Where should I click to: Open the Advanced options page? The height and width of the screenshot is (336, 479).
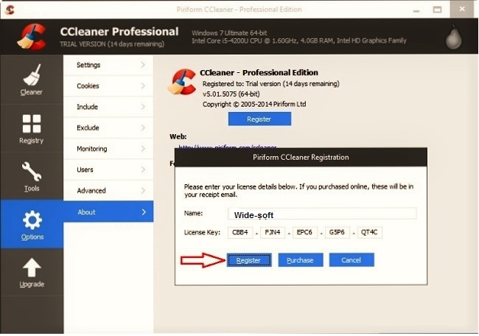click(108, 191)
